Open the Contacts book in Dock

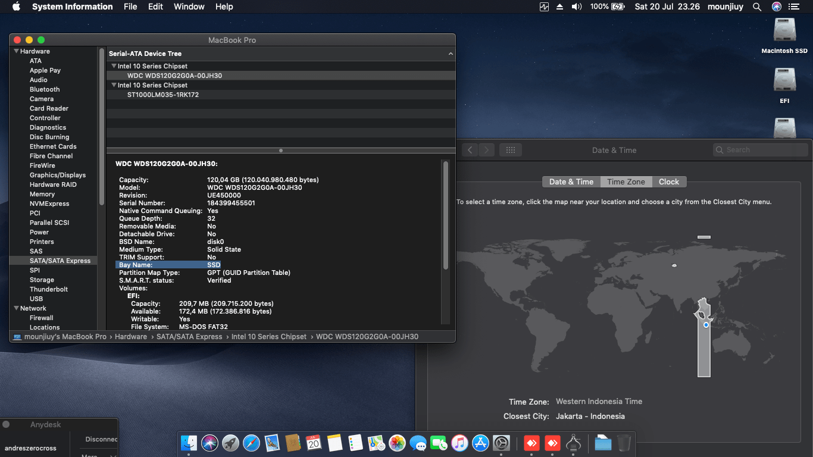coord(293,443)
